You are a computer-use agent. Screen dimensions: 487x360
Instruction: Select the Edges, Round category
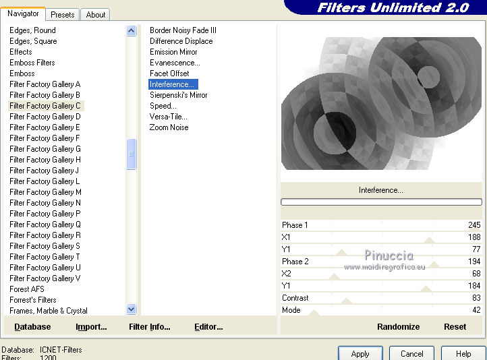pos(32,30)
